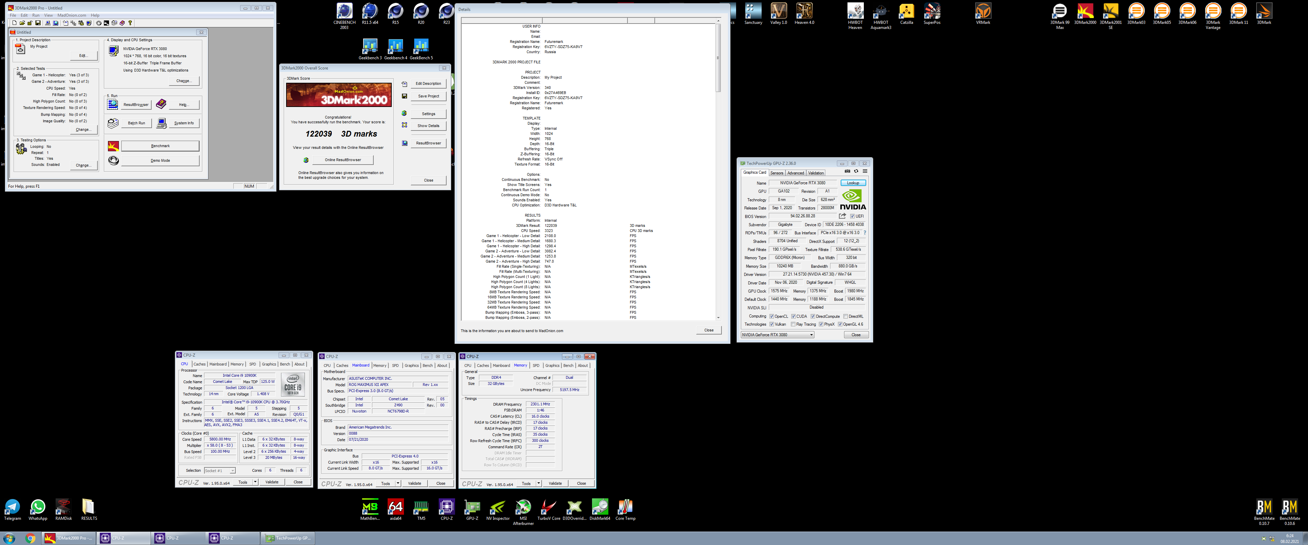This screenshot has height=545, width=1308.
Task: Open the GPU-Z hamburger menu
Action: coord(865,171)
